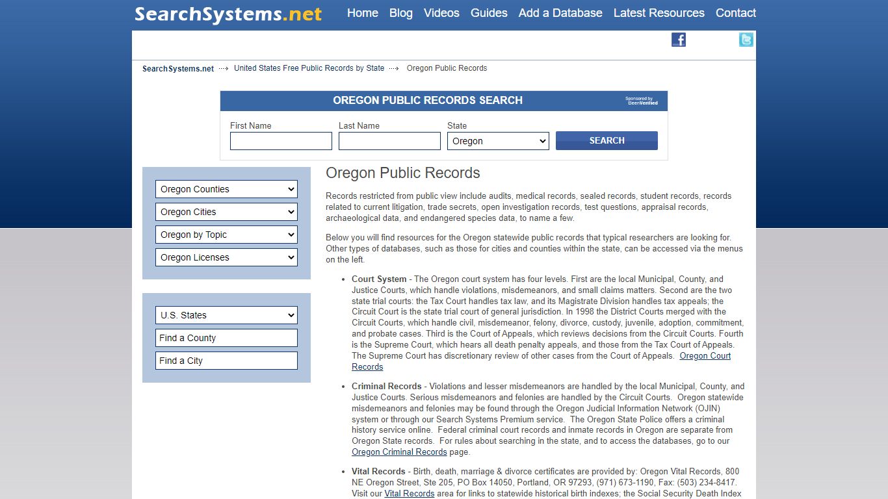This screenshot has width=888, height=499.
Task: Follow the Oregon Criminal Records link
Action: pos(399,452)
